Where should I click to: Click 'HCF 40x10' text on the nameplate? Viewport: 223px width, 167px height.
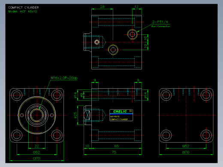point(115,116)
